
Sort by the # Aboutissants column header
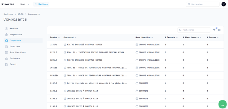coord(192,37)
